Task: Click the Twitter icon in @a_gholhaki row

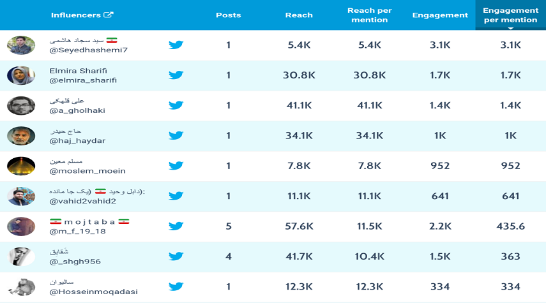Action: tap(176, 105)
